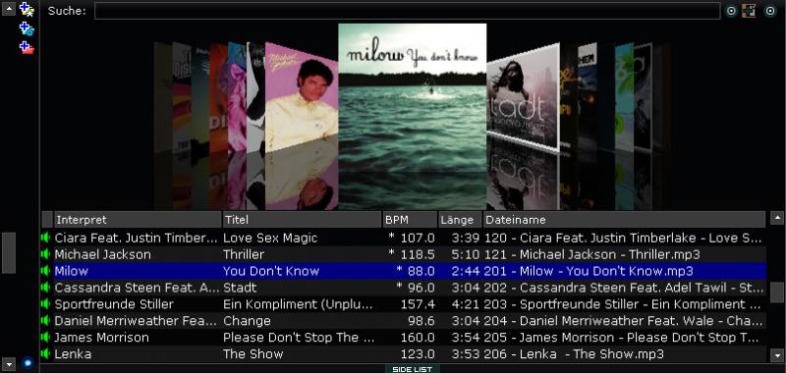
Task: Click the round options button right of search field
Action: [731, 11]
